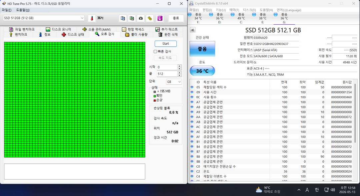This screenshot has width=360, height=196.
Task: Select the 오류 검사 tab
Action: pyautogui.click(x=104, y=34)
